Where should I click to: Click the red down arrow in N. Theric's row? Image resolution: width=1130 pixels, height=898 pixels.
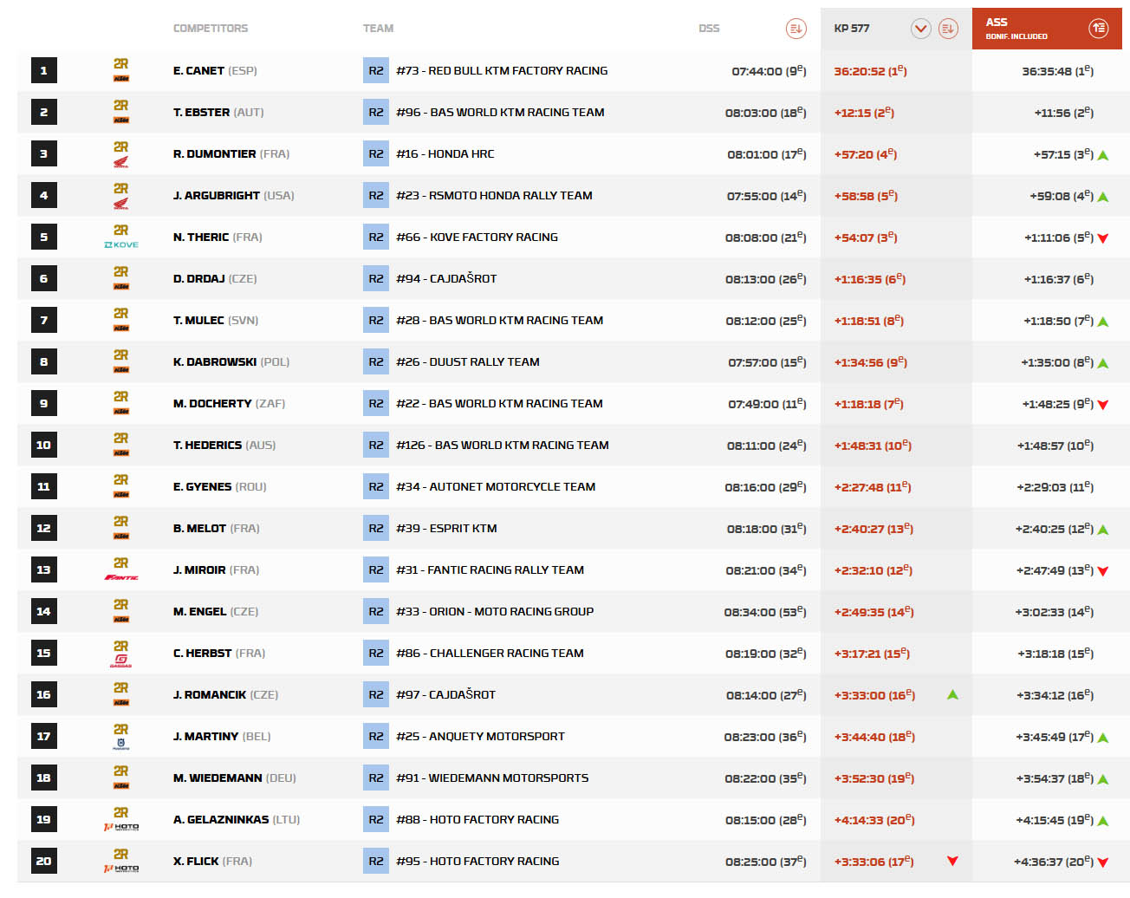point(1102,238)
